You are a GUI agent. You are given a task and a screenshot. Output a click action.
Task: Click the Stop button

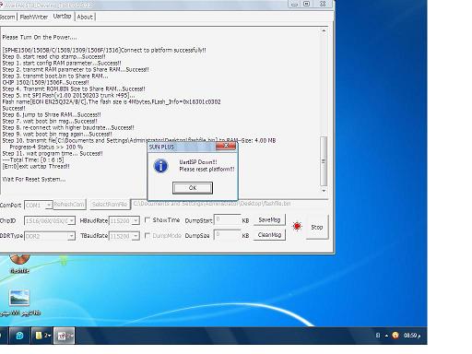pos(317,227)
